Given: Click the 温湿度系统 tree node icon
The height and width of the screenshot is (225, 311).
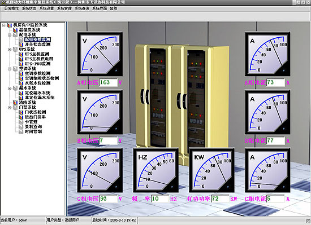Looking at the screenshot, I should pyautogui.click(x=15, y=30).
